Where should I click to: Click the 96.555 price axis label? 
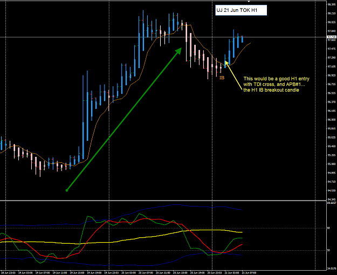coord(331,93)
